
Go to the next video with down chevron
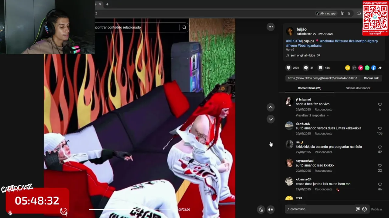[270, 119]
